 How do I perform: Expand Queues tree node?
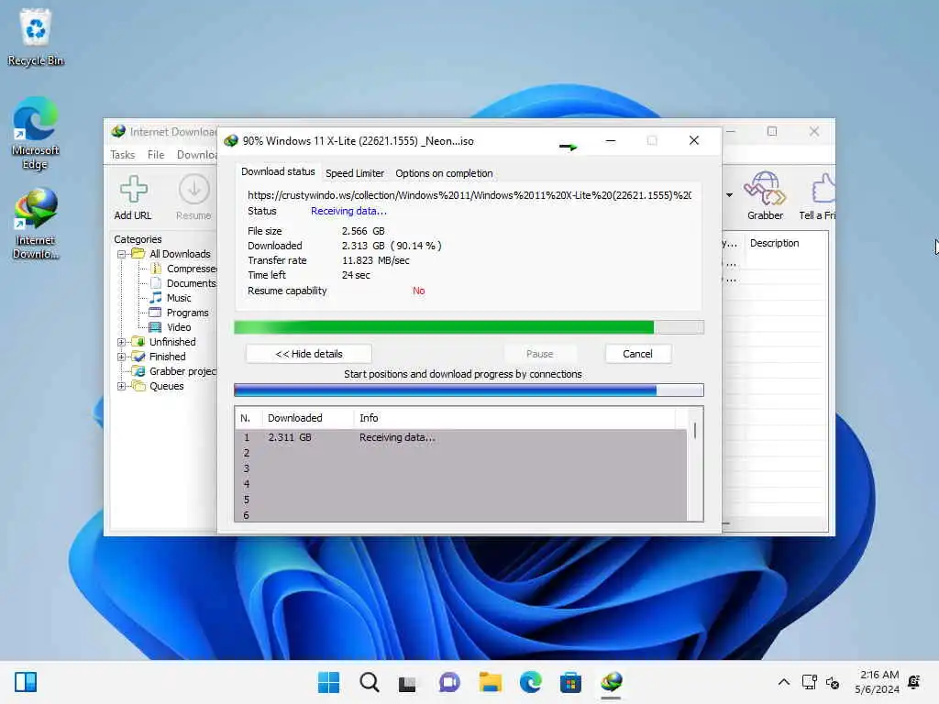pos(122,386)
